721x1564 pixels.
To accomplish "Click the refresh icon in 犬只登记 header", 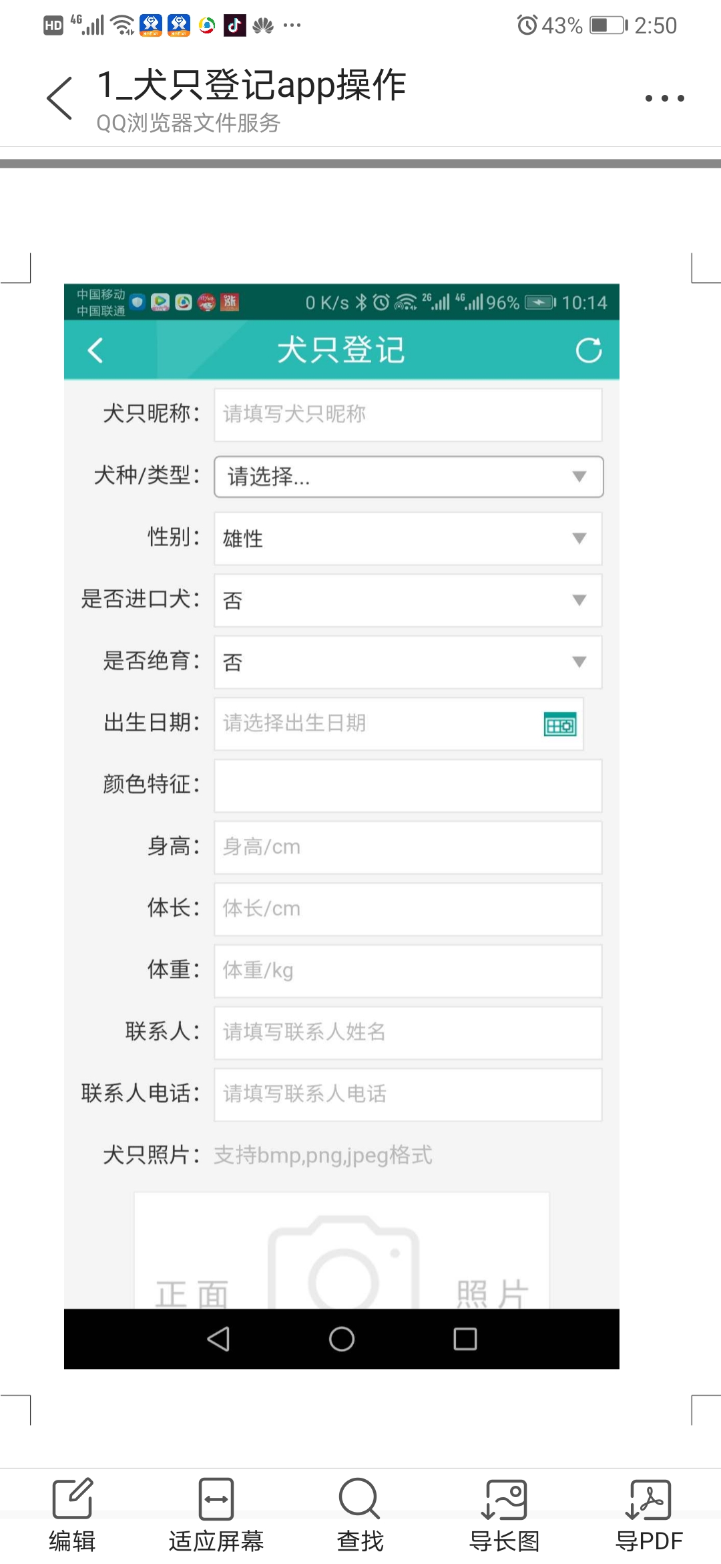I will (x=589, y=350).
